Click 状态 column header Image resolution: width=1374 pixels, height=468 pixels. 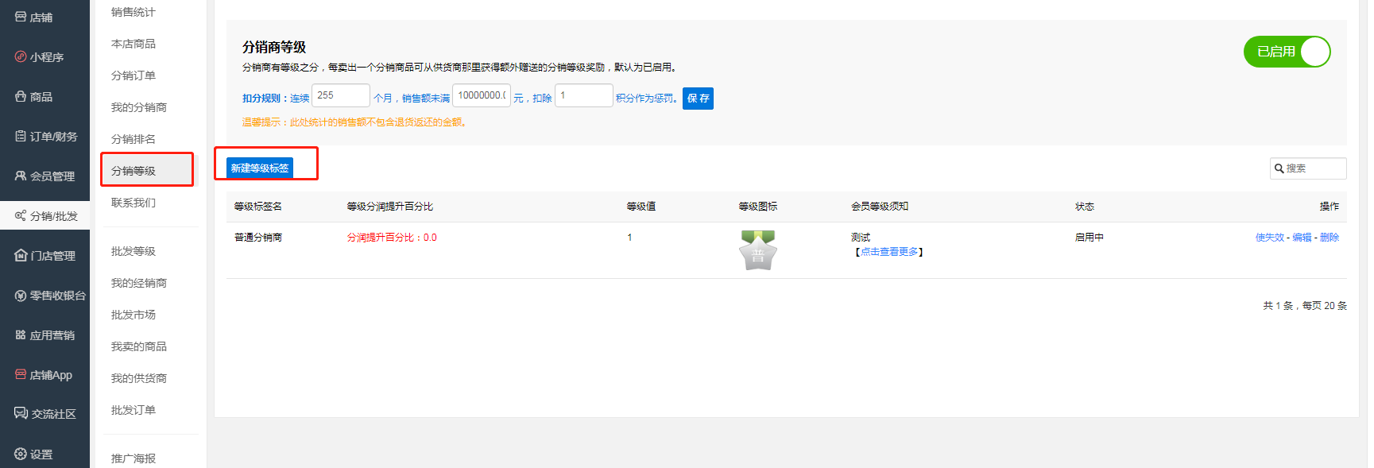(x=1085, y=207)
